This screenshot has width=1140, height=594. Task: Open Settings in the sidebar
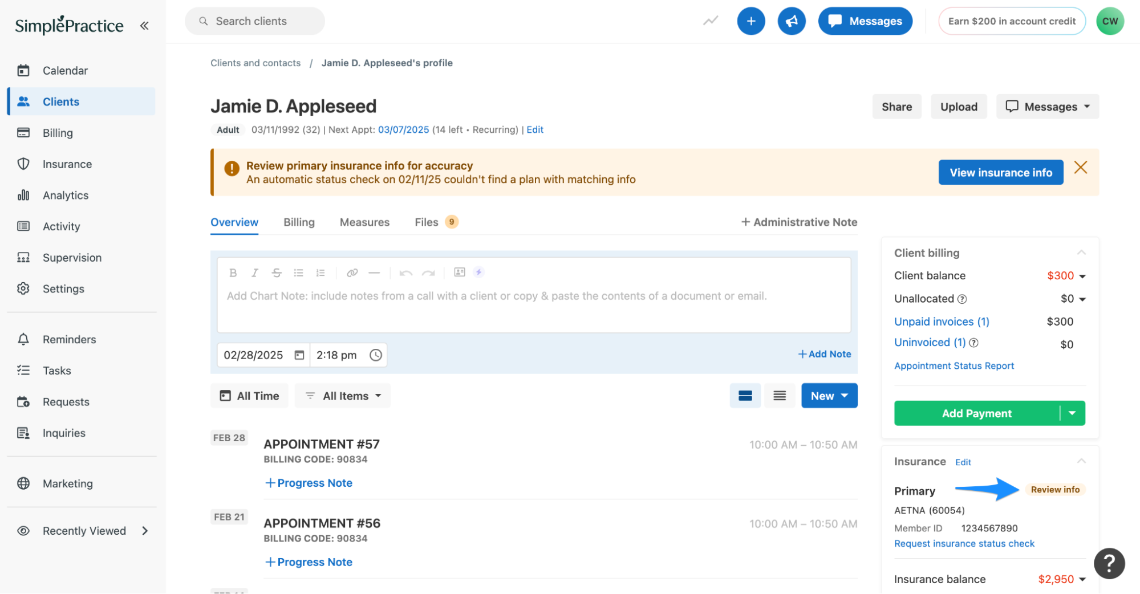click(x=82, y=289)
